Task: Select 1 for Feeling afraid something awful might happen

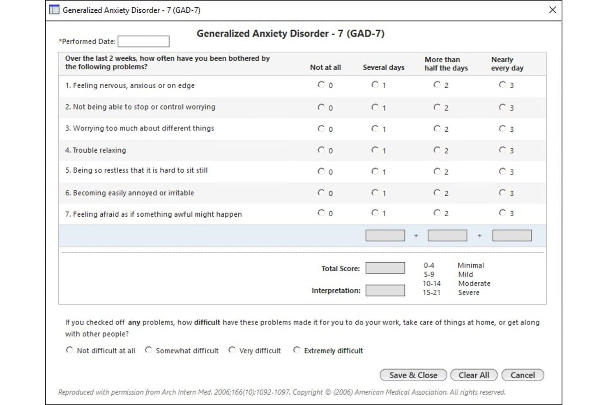Action: tap(375, 213)
